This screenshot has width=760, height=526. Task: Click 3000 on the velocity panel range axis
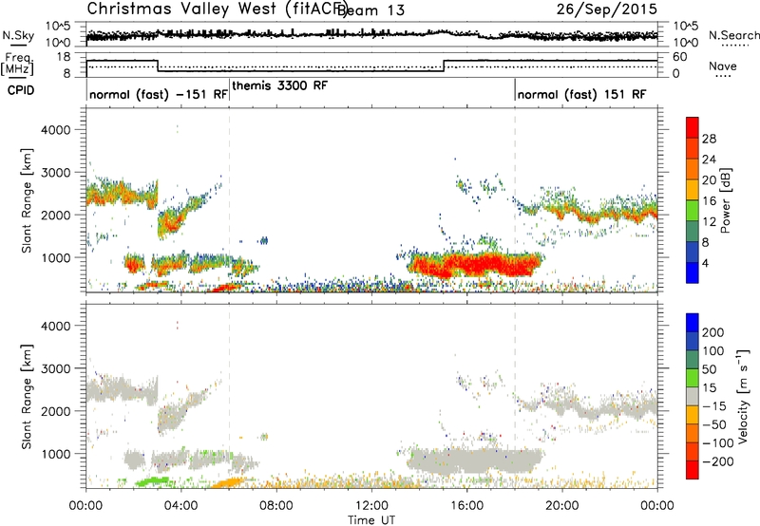[x=55, y=368]
